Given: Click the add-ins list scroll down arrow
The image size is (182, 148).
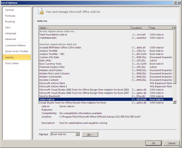Looking at the screenshot, I should click(174, 102).
